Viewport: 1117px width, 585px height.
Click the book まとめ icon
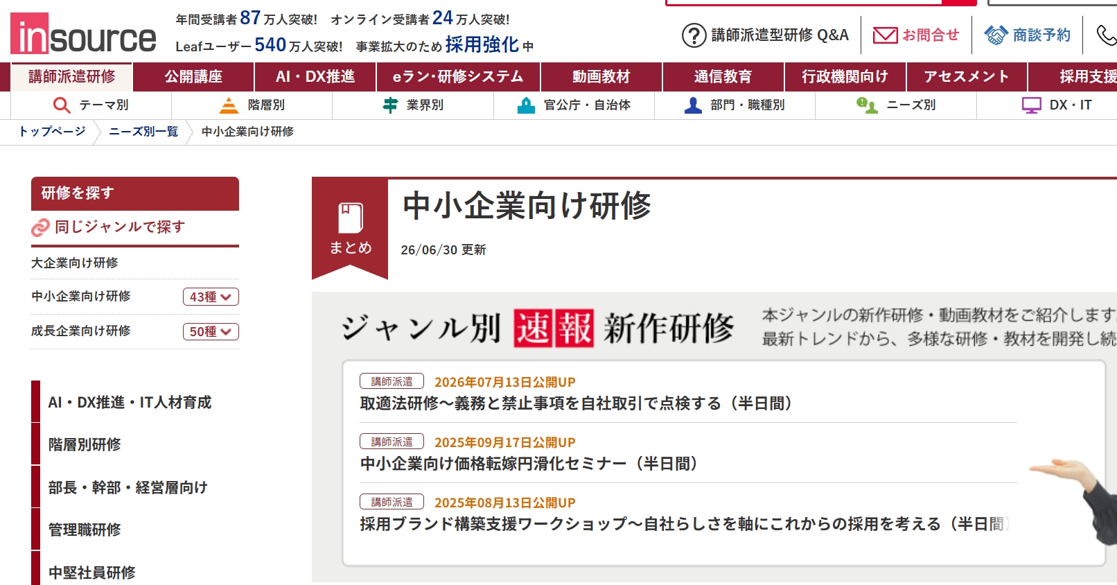(x=351, y=218)
